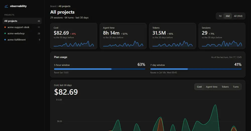Click the red up arrow 41% indicator
This screenshot has height=131, width=251.
tap(73, 34)
